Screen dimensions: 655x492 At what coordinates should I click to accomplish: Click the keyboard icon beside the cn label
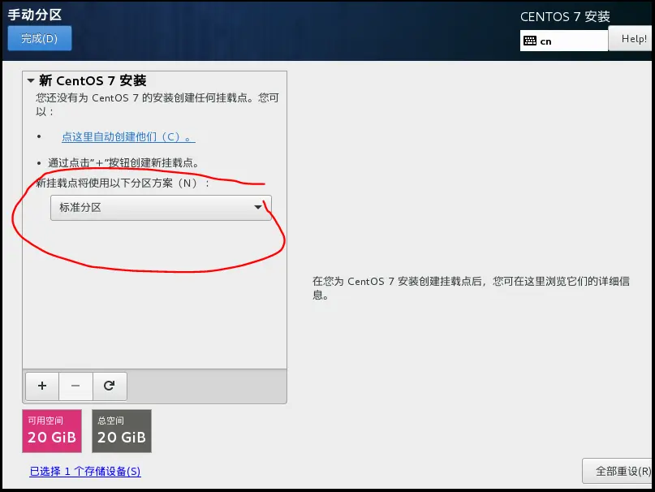pyautogui.click(x=532, y=39)
